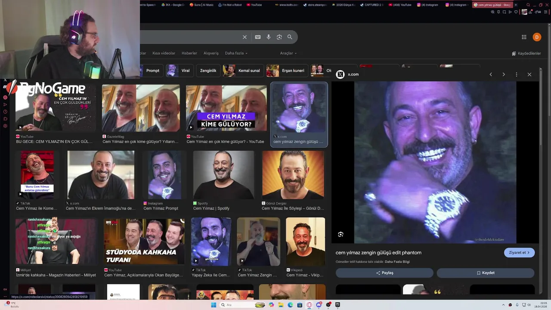Open three-dot options in preview panel
Image resolution: width=551 pixels, height=310 pixels.
(x=517, y=74)
